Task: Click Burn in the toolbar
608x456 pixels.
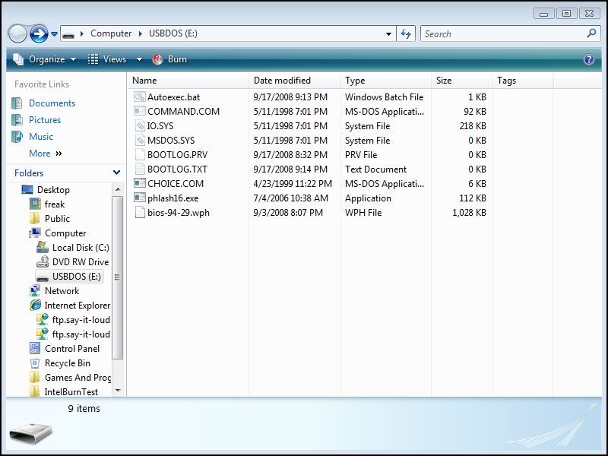Action: pyautogui.click(x=169, y=59)
